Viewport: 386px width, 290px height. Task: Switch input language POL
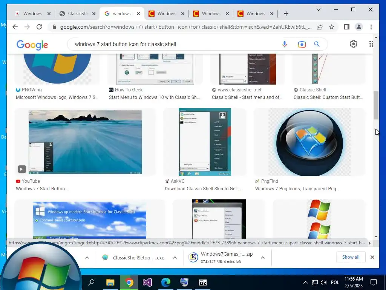coord(335,282)
